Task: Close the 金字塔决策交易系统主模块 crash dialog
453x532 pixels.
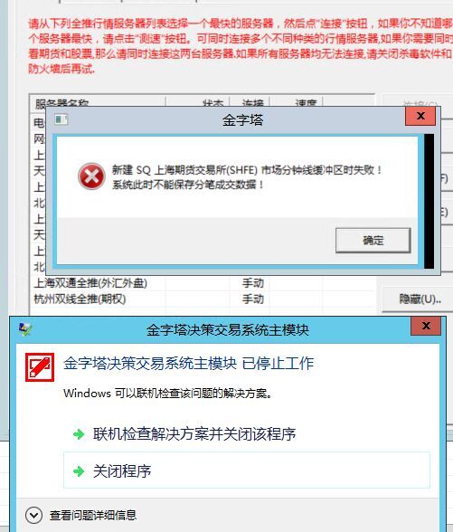Action: [x=426, y=326]
